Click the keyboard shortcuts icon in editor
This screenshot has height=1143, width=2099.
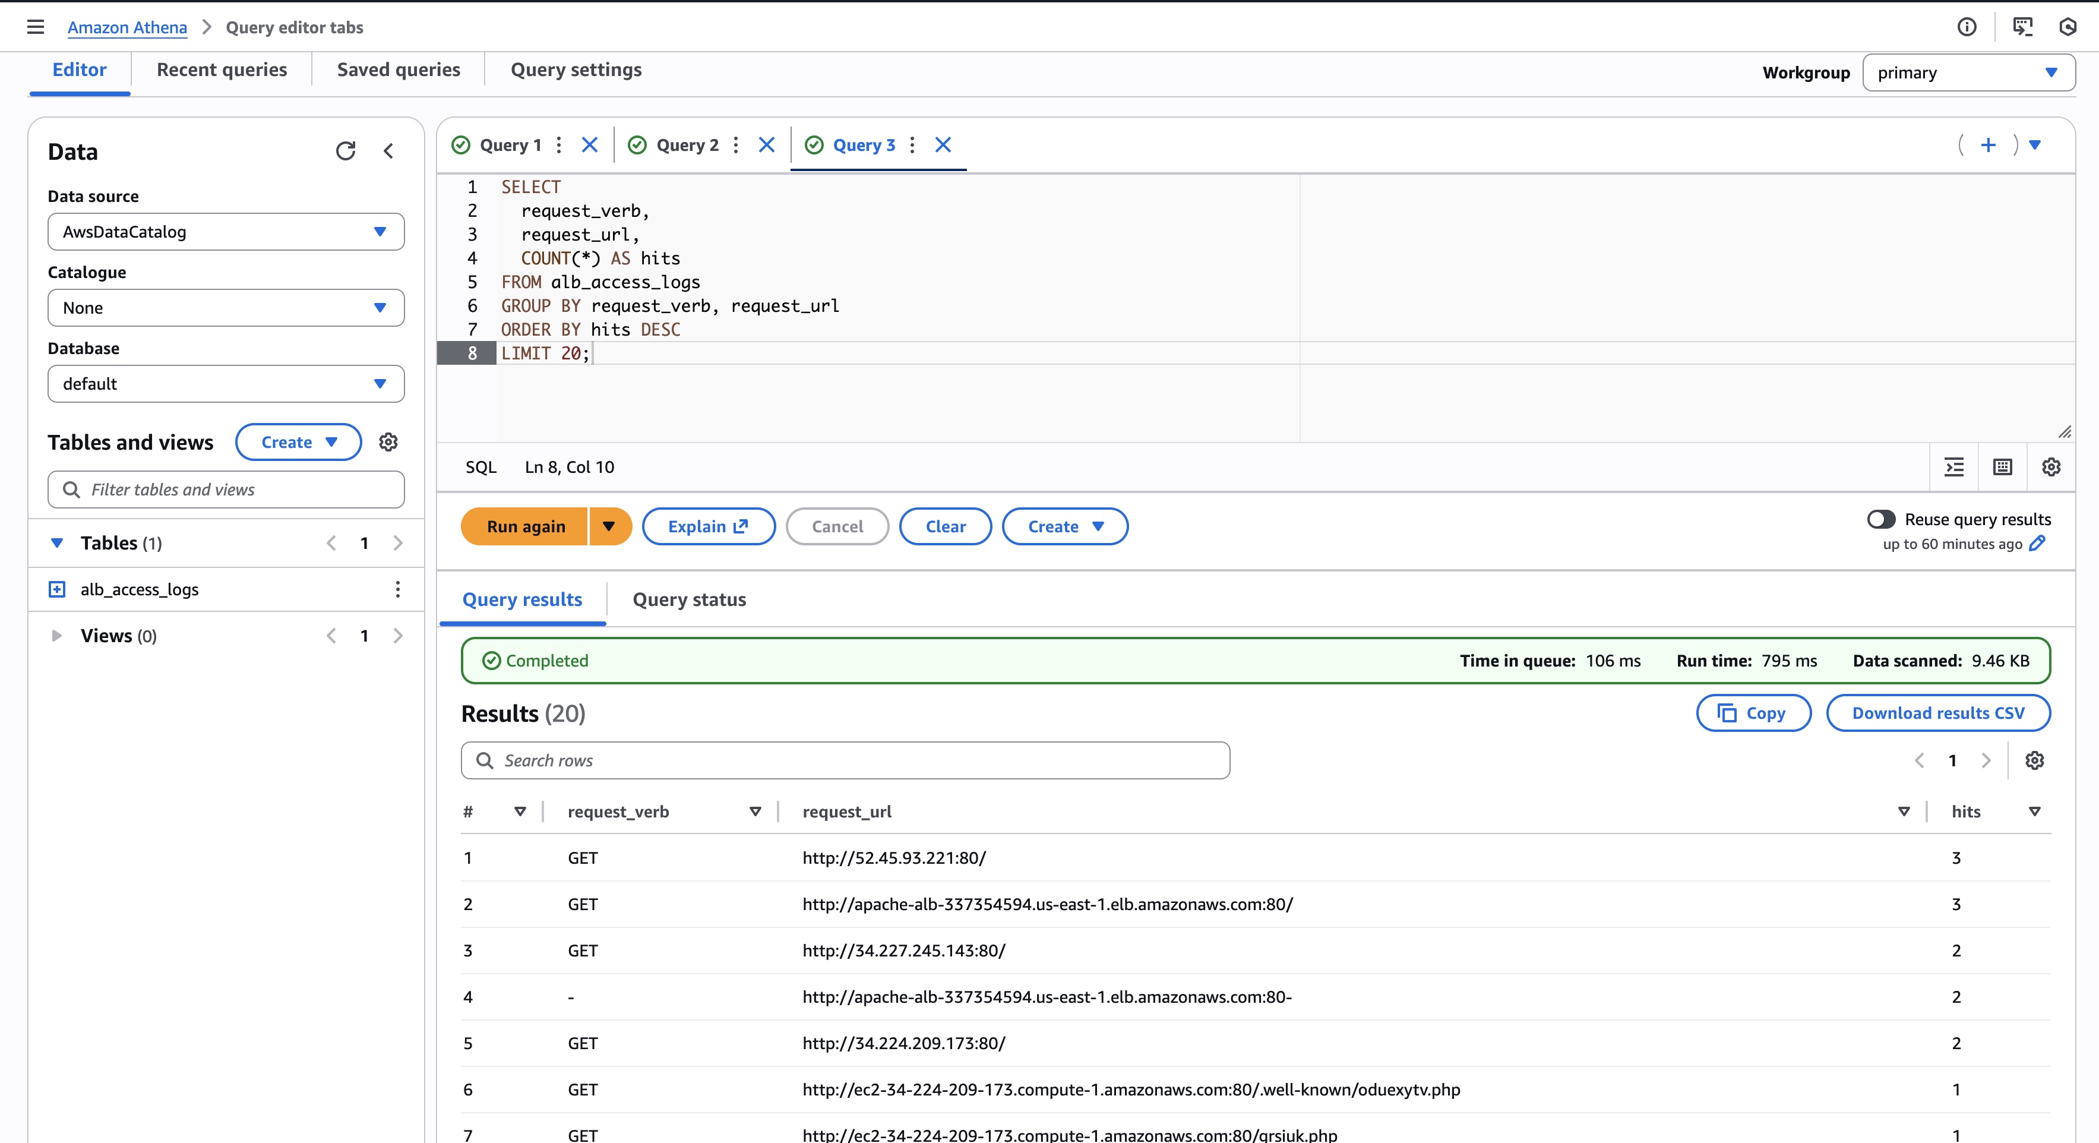pyautogui.click(x=2002, y=467)
